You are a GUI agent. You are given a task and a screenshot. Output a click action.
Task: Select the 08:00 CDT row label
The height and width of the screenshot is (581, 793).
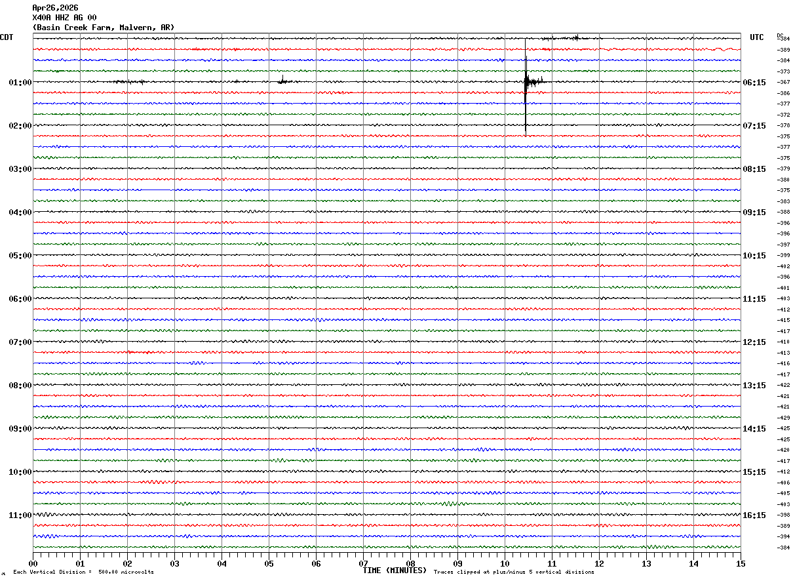[20, 385]
